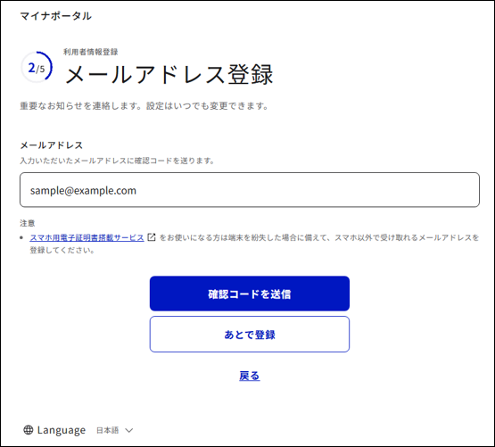Click the 重要なお知らせを連絡します description text
Screen dimensions: 495x447
point(144,106)
